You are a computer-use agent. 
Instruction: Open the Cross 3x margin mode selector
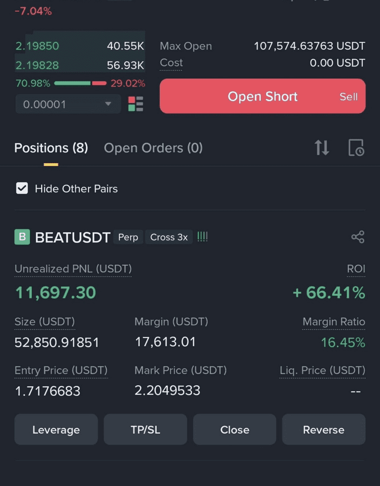(x=169, y=237)
